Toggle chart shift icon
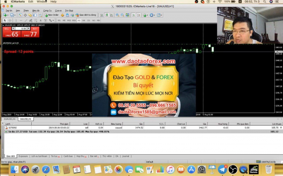Image resolution: width=283 pixels, height=176 pixels. click(x=138, y=15)
